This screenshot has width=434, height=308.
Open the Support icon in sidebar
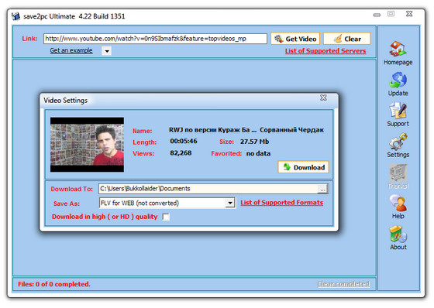(x=398, y=111)
